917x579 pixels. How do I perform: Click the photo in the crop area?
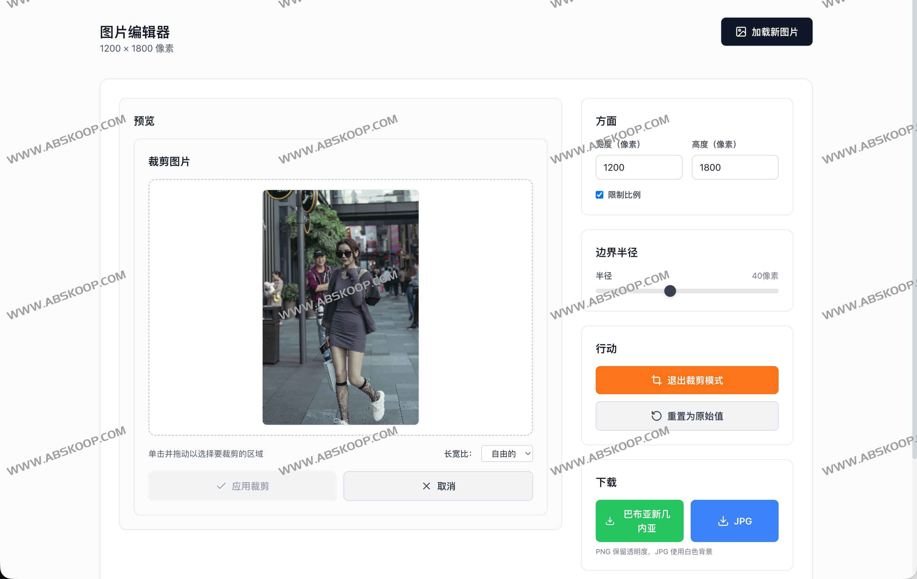(340, 307)
